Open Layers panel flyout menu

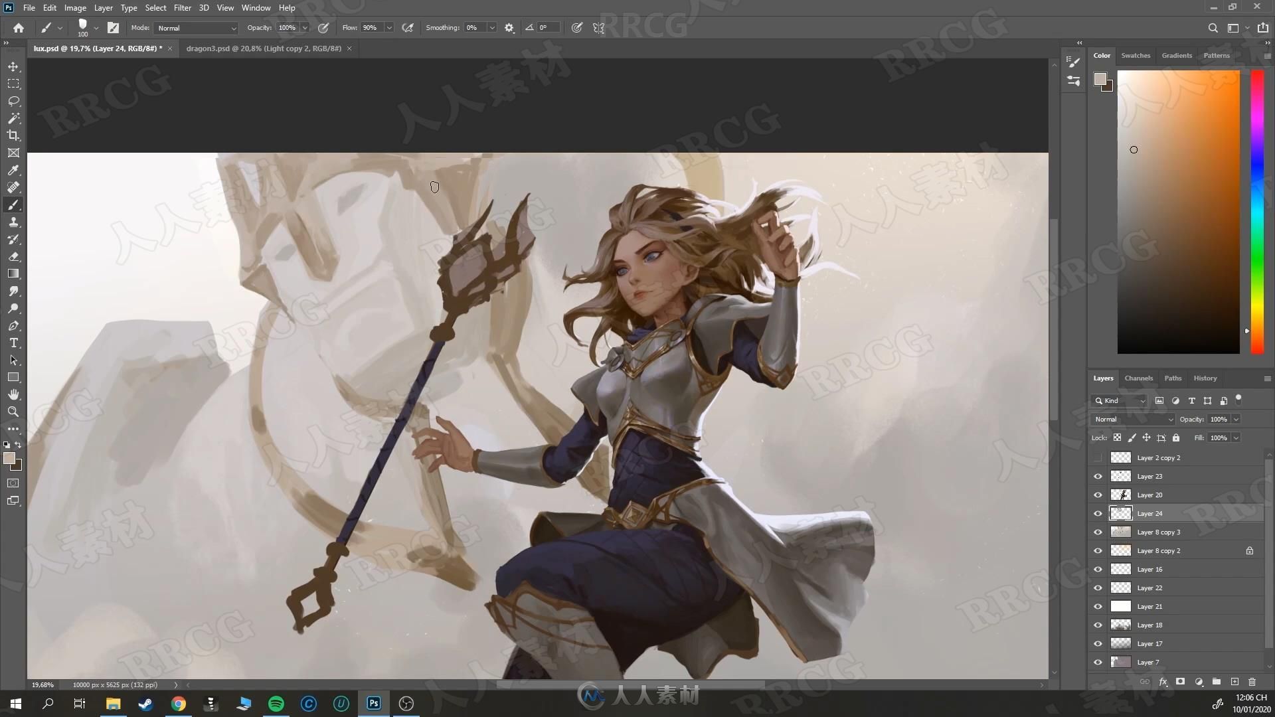pos(1267,378)
